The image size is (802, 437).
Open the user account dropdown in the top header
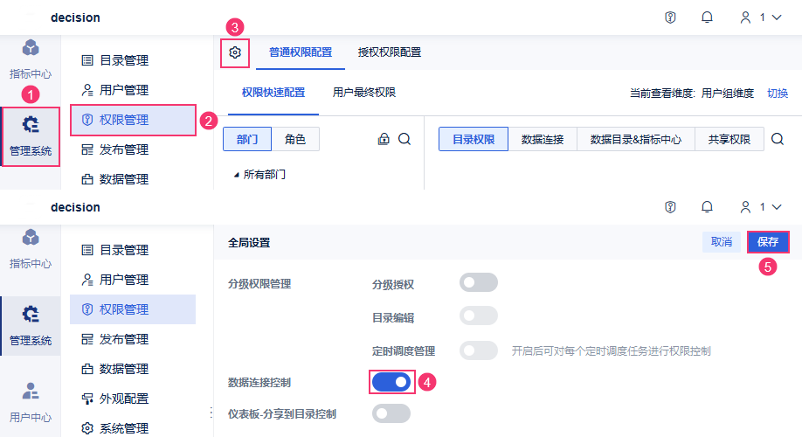(x=760, y=17)
